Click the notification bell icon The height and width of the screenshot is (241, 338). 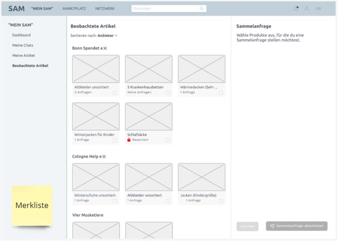point(296,9)
